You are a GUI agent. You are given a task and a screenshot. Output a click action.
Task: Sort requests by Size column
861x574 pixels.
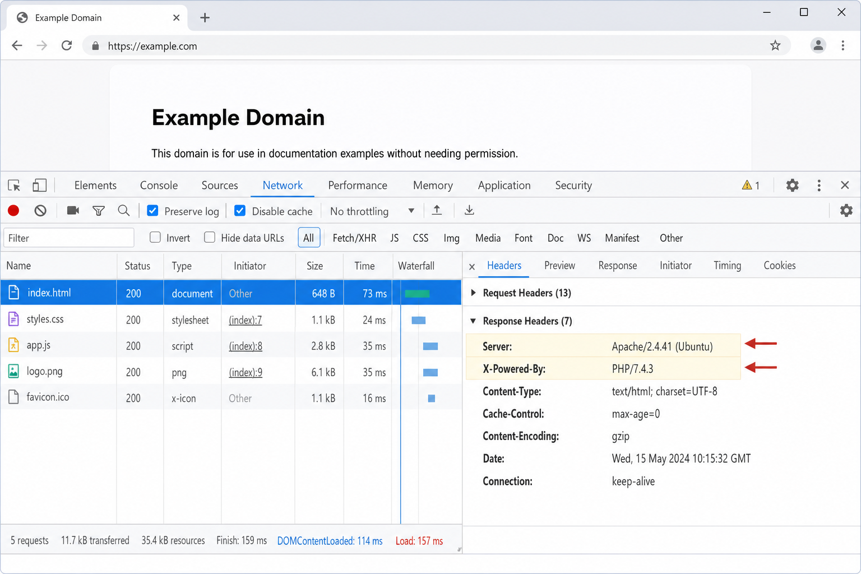319,266
